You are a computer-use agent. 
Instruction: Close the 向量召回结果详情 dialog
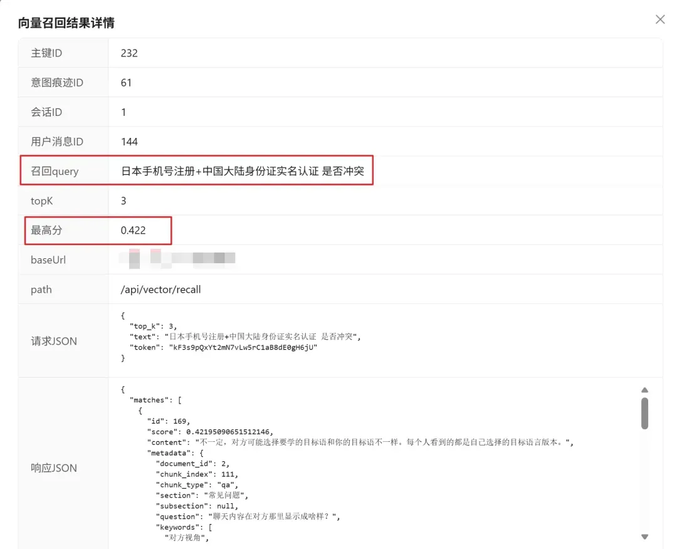tap(660, 19)
